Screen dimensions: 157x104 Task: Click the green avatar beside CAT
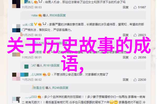pyautogui.click(x=26, y=67)
